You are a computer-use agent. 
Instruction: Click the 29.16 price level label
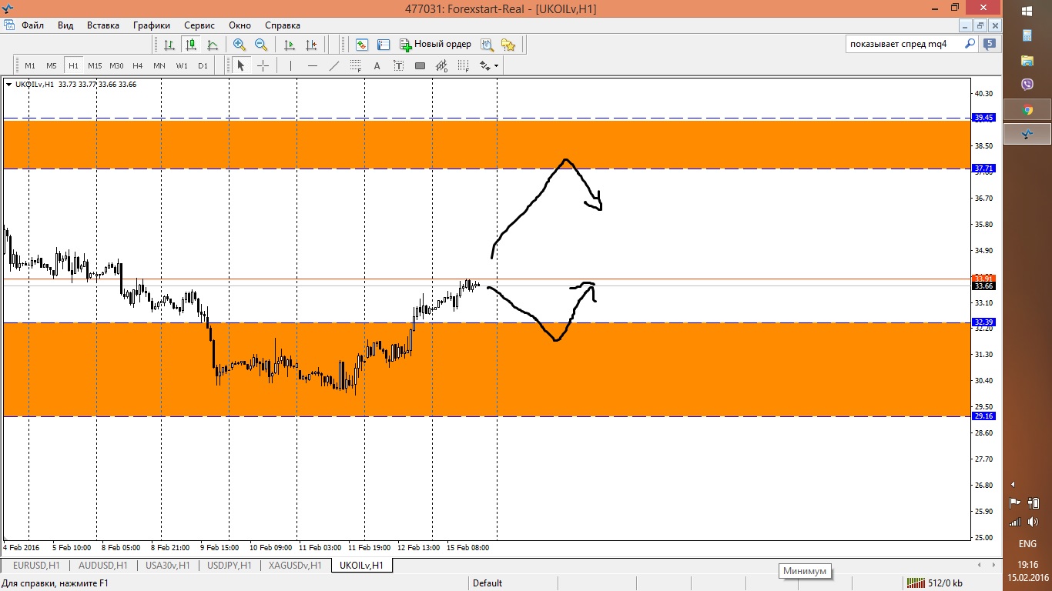tap(984, 416)
